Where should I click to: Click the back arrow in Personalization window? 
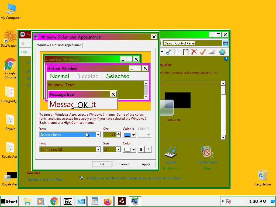(x=24, y=43)
